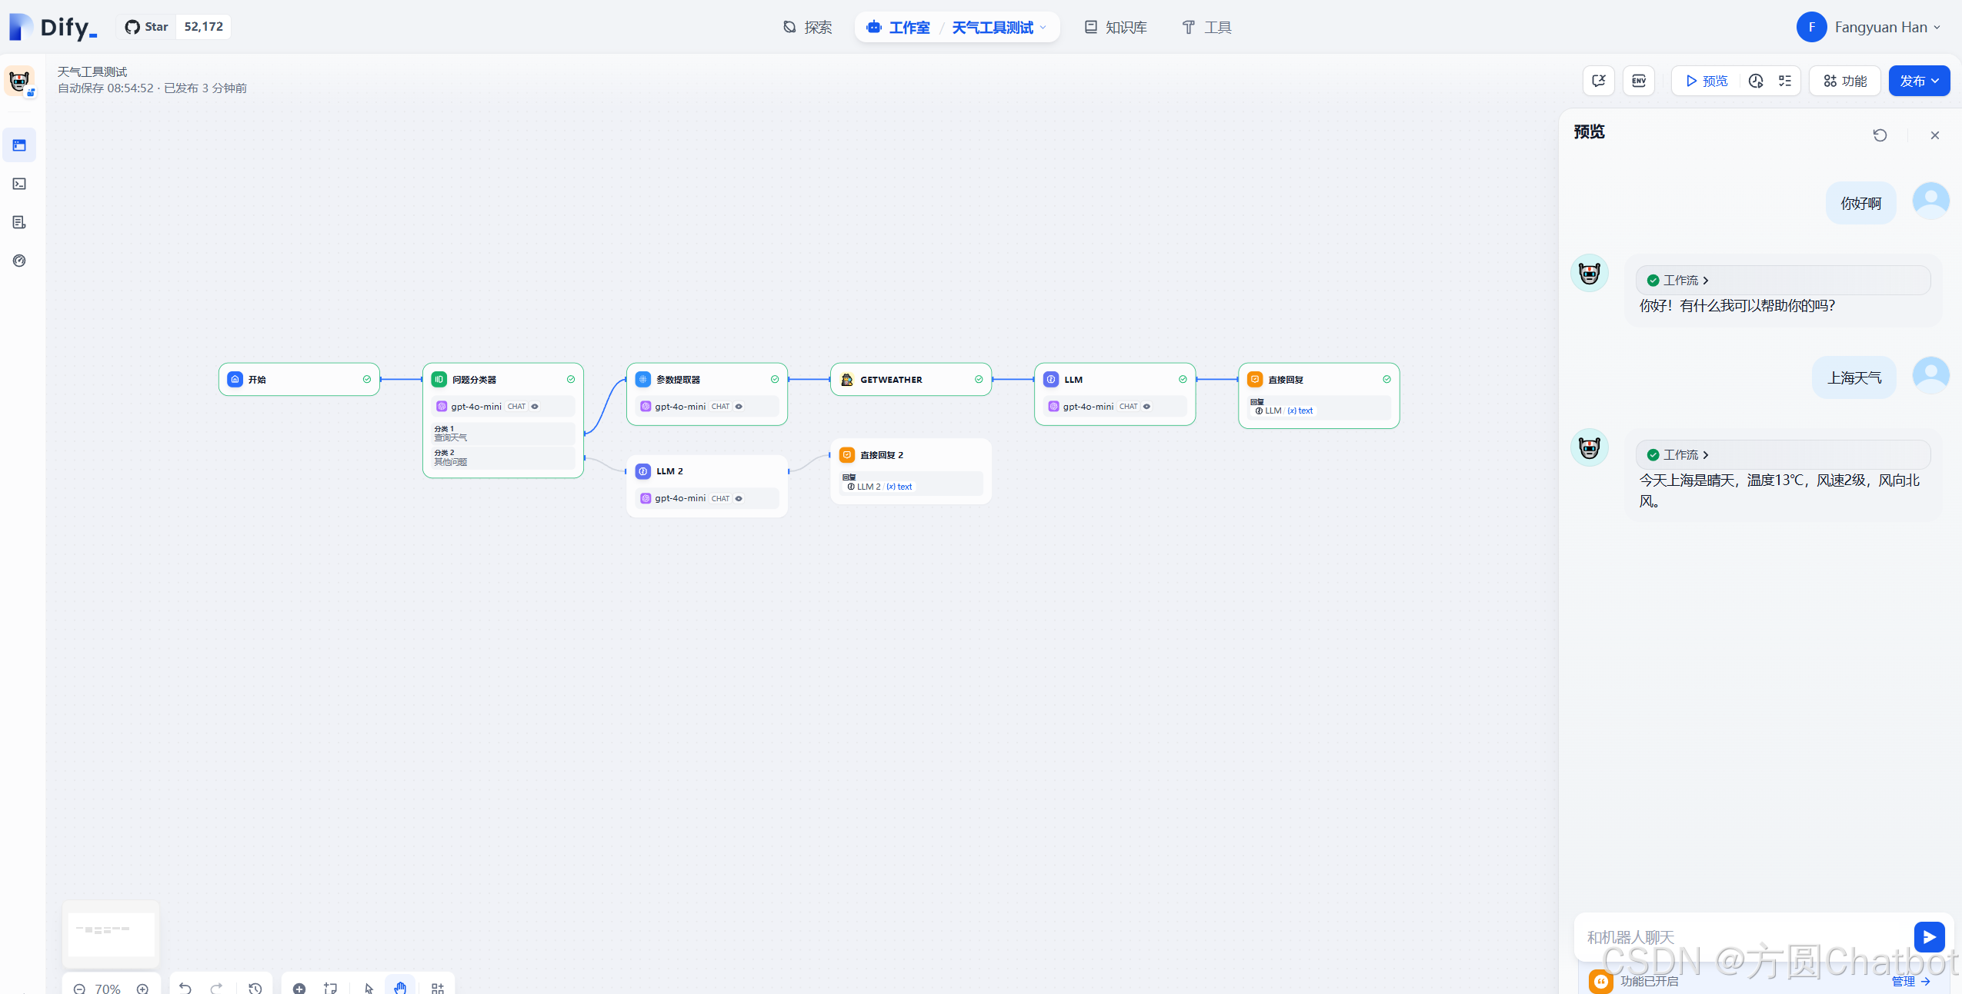Click the conversation variables icon
Screen dimensions: 1962x994
pos(1598,81)
